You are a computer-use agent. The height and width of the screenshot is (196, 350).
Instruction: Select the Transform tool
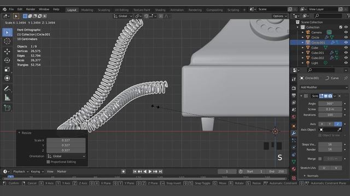pos(7,78)
